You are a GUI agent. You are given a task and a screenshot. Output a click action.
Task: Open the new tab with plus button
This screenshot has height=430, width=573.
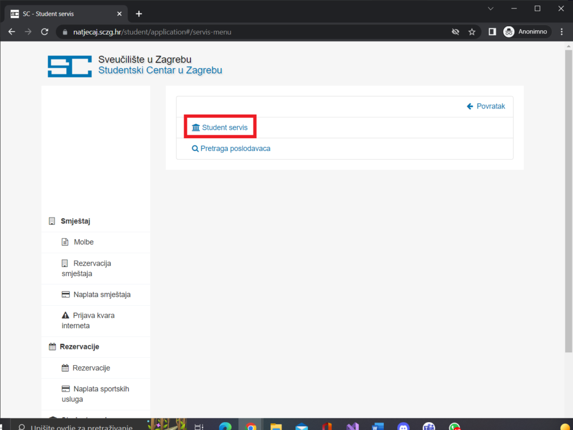pos(139,13)
